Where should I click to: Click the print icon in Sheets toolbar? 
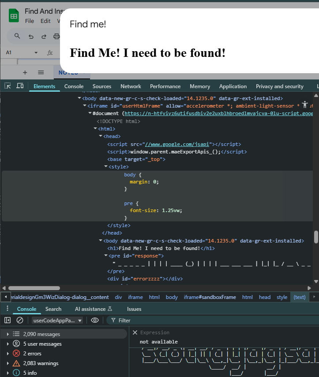point(56,36)
